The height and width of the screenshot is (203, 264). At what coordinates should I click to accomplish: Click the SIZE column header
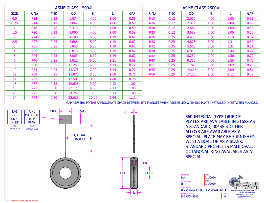point(14,13)
